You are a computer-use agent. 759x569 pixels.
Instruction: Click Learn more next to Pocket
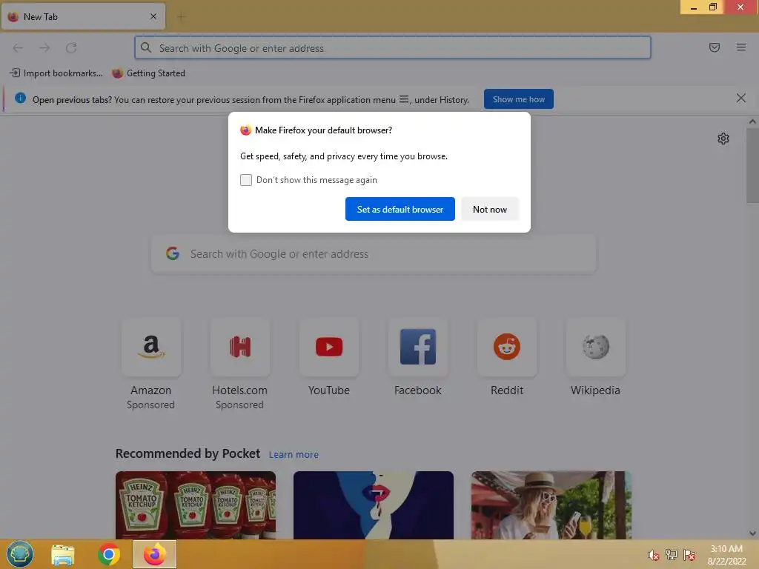(294, 454)
